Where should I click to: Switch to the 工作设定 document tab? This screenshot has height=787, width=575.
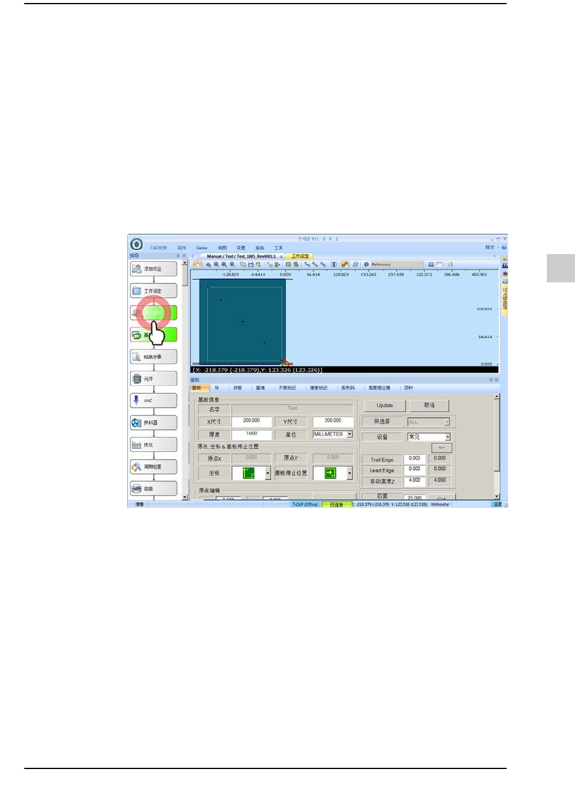(x=300, y=256)
